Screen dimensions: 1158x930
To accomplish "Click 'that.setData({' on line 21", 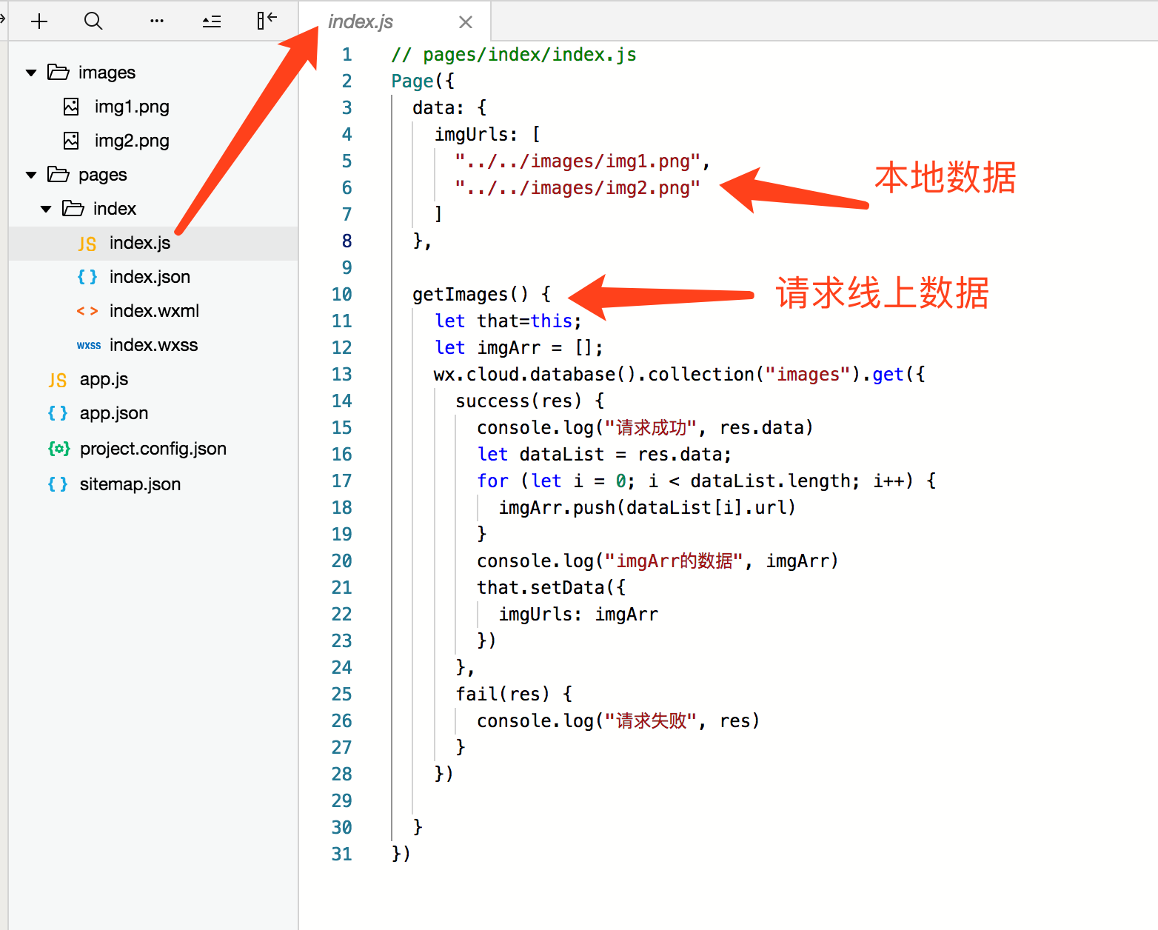I will point(551,588).
